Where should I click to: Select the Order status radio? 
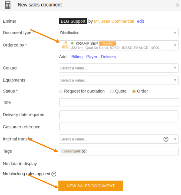click(134, 91)
